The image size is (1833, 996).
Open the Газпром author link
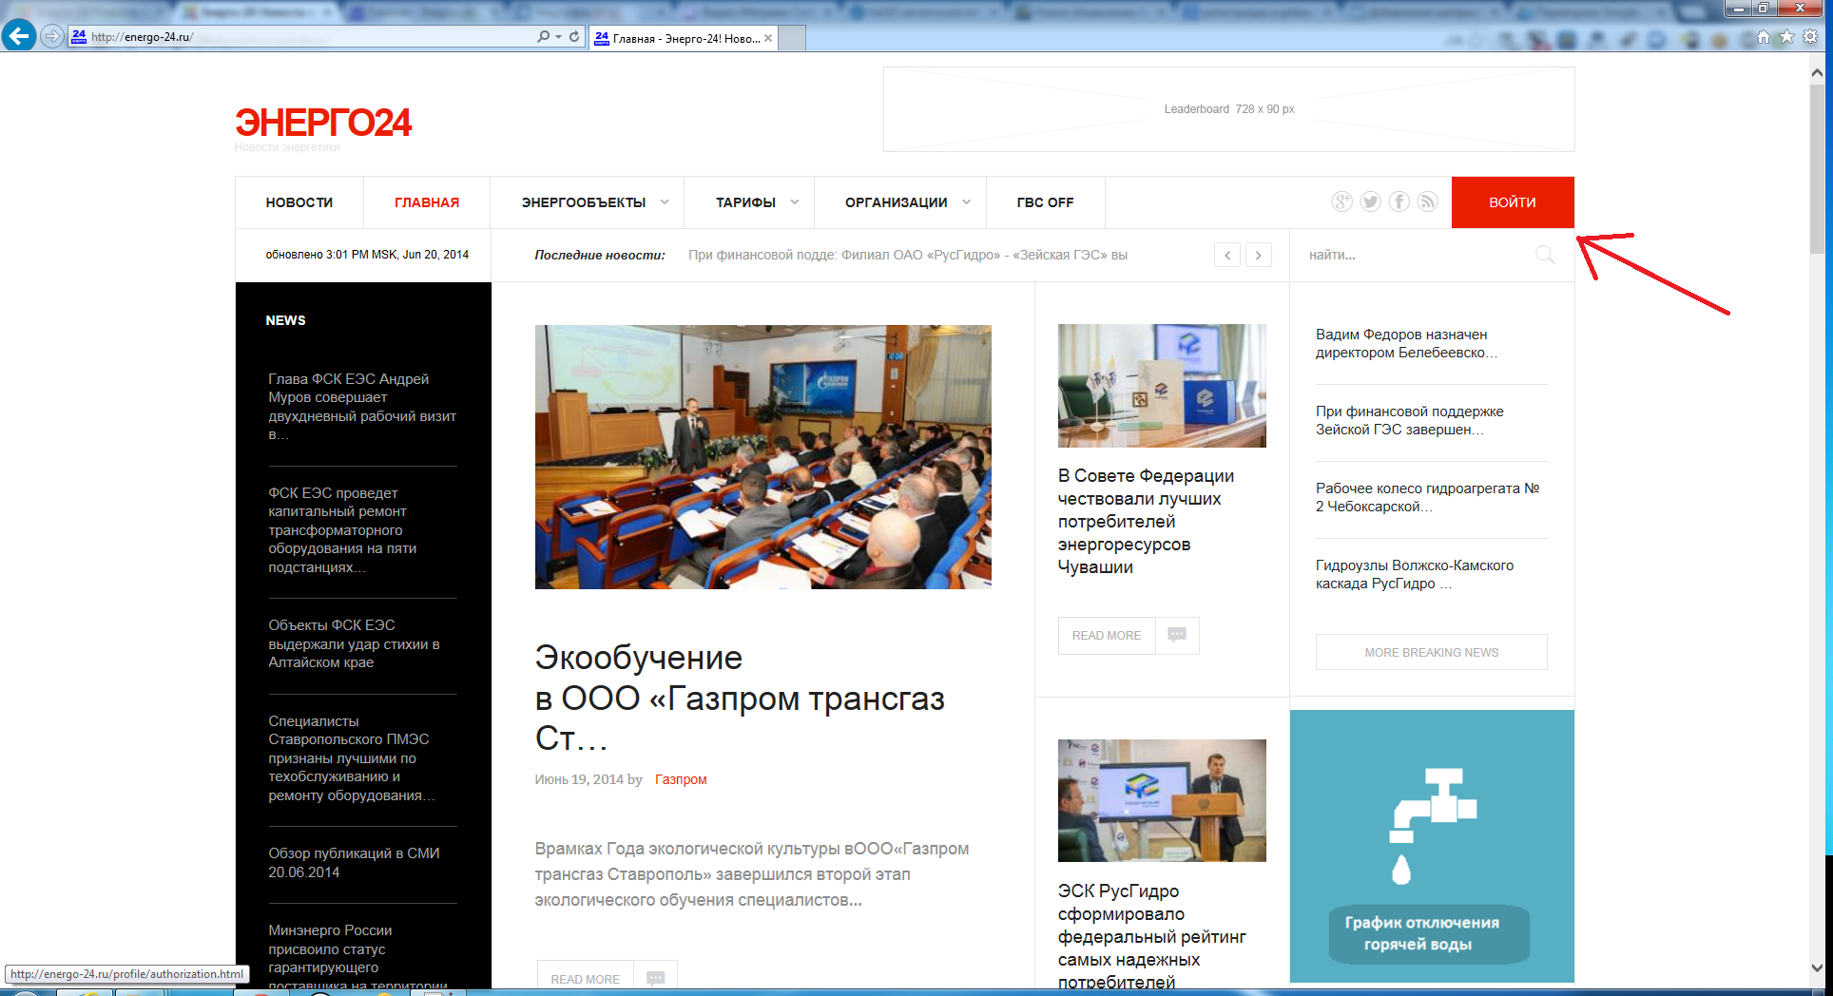680,779
